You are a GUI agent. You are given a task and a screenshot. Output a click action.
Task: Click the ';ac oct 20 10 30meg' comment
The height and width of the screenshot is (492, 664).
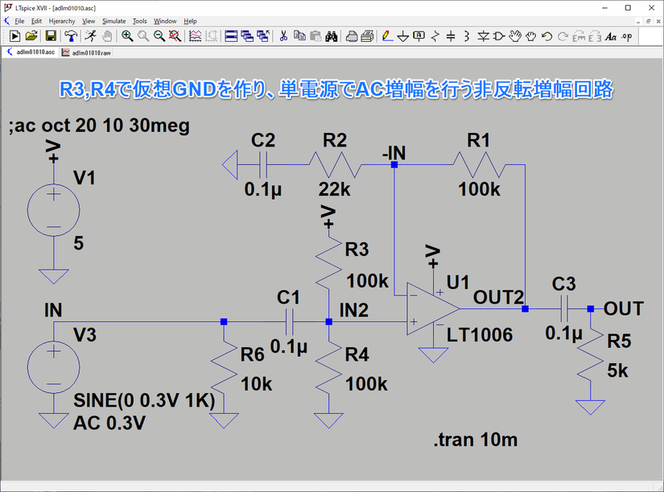[99, 126]
